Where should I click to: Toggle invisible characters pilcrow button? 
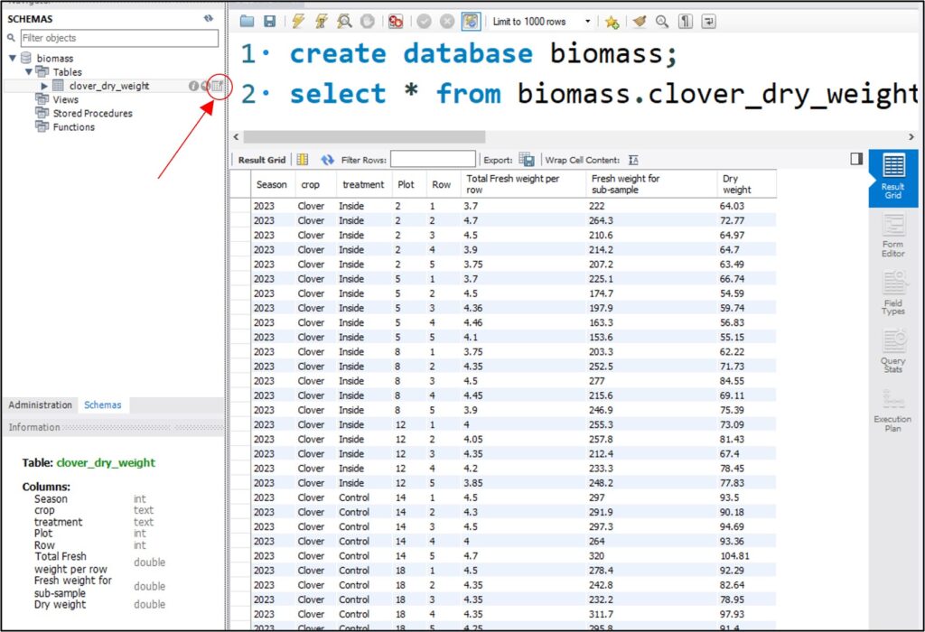pos(686,22)
